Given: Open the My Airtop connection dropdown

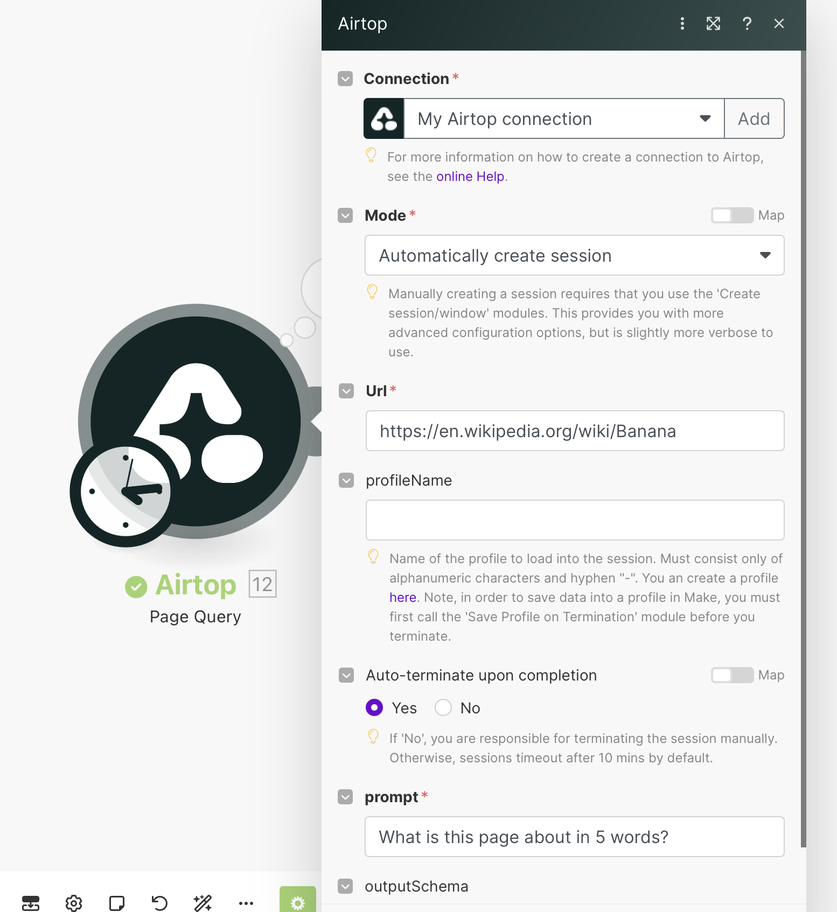Looking at the screenshot, I should 563,118.
